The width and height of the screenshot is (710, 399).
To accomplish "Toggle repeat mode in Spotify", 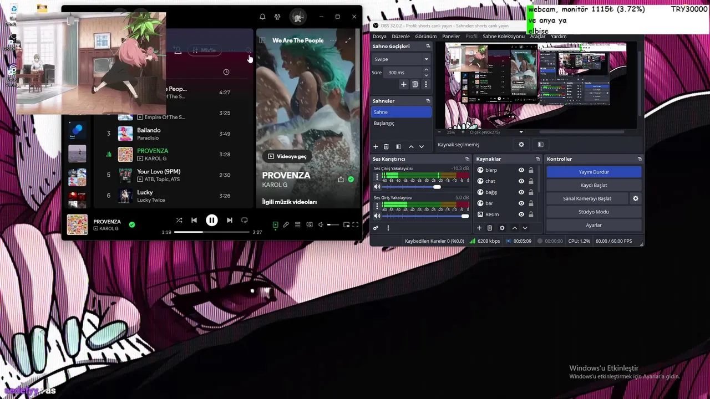I will [245, 220].
